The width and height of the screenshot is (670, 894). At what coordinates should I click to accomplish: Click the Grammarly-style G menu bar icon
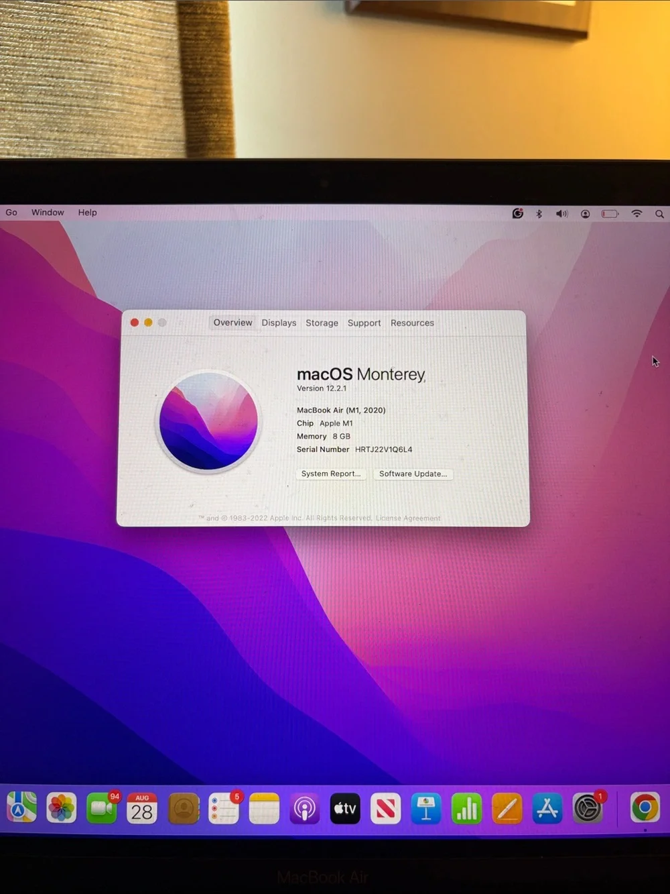517,213
